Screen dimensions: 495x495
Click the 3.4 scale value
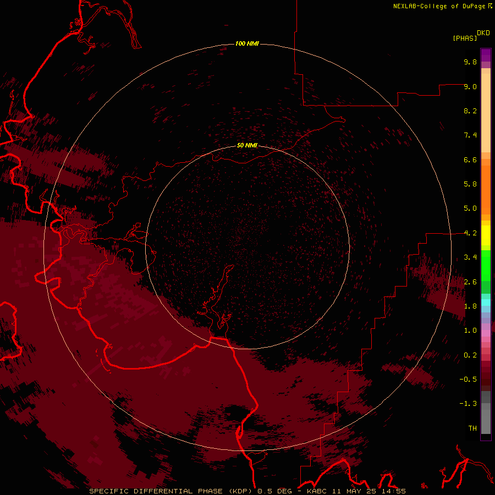point(470,257)
